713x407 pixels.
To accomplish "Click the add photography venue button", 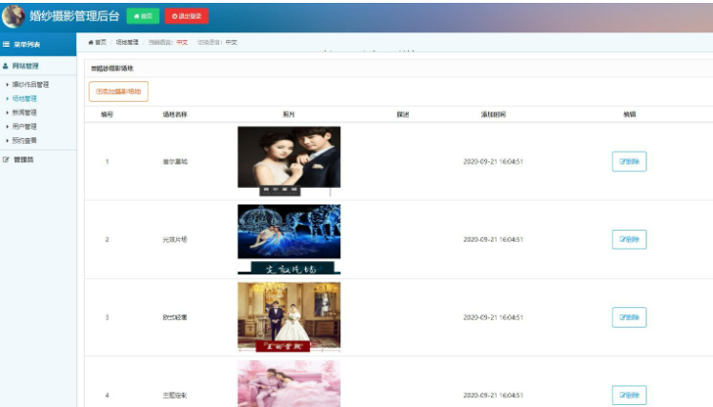I will click(x=119, y=92).
